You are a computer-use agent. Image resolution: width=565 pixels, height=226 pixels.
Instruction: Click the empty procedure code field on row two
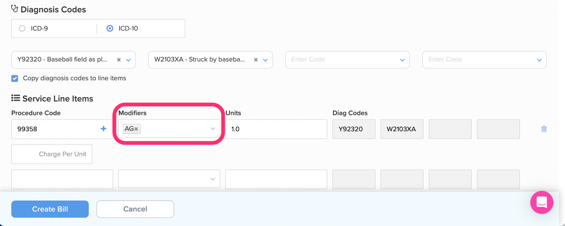62,179
